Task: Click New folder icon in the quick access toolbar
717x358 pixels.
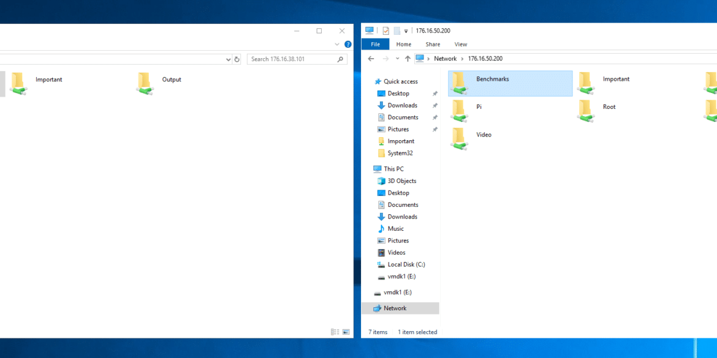Action: [397, 31]
